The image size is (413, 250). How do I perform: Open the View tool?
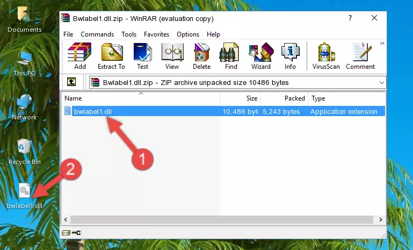click(172, 56)
